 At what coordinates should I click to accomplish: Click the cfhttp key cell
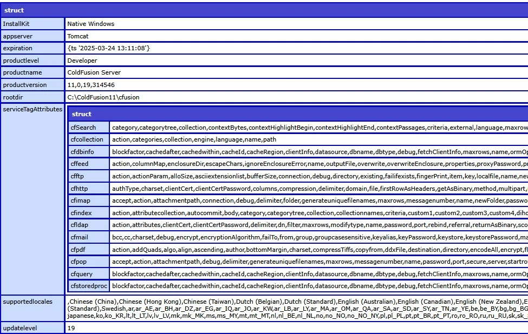[x=89, y=189]
